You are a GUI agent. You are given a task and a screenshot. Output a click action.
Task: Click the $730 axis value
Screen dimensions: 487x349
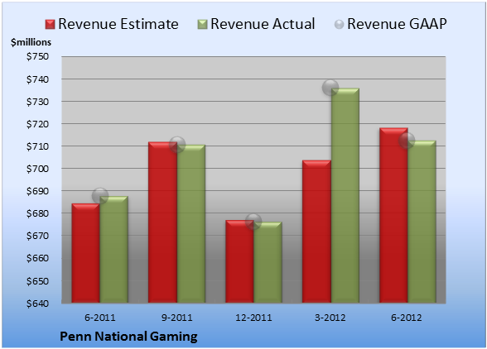[37, 102]
